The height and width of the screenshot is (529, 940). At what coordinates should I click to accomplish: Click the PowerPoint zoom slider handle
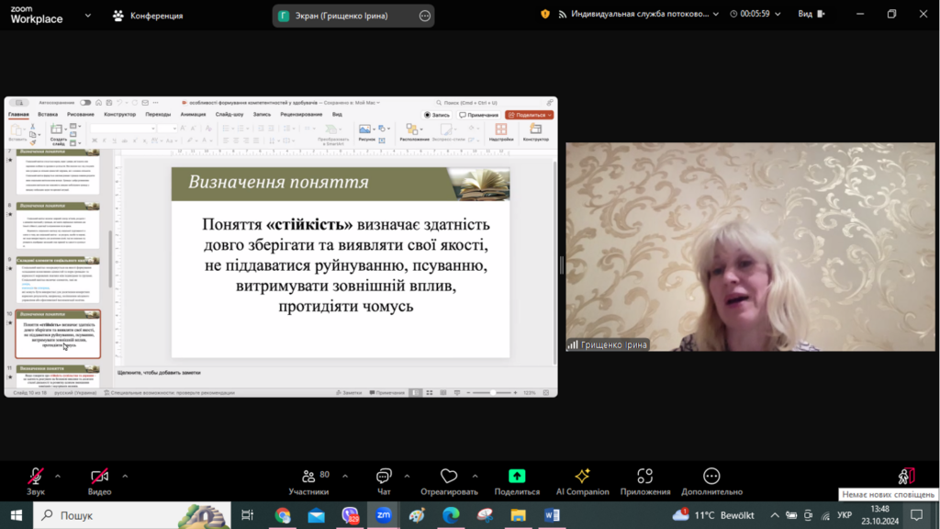click(x=493, y=393)
